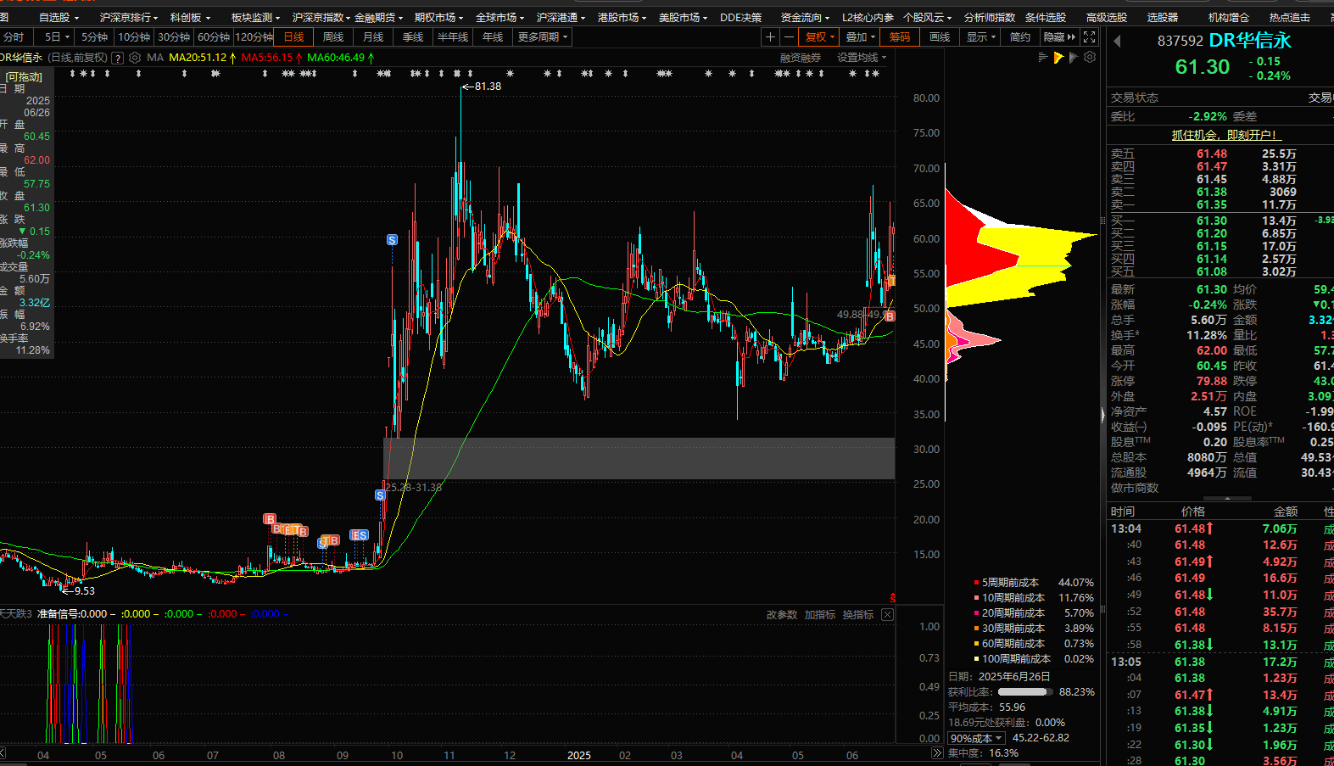Open the chart settings gear beside MA label
The height and width of the screenshot is (766, 1334).
[x=135, y=58]
